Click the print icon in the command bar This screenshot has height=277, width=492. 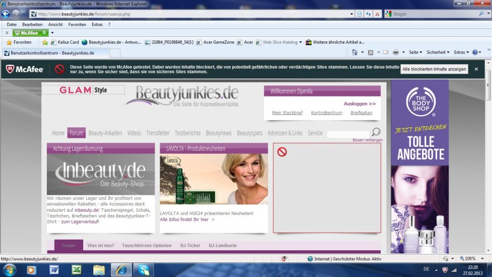395,52
